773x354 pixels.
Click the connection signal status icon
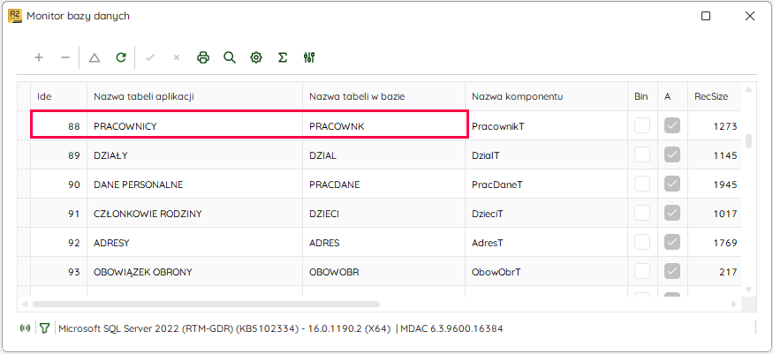pos(25,328)
